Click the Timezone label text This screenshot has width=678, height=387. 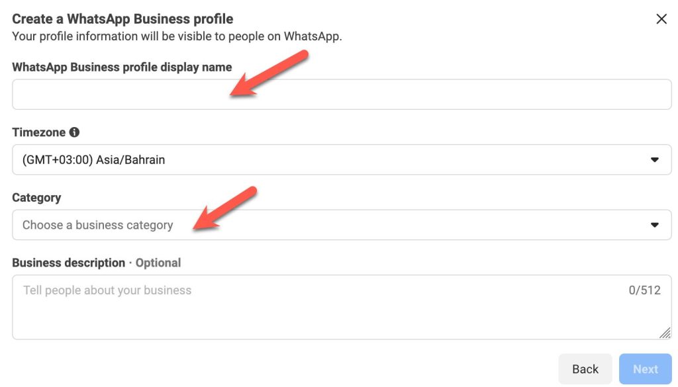(39, 132)
